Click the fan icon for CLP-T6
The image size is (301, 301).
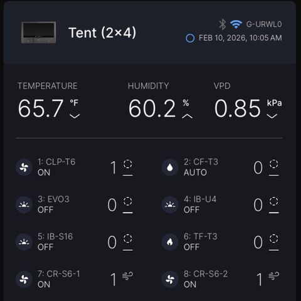point(24,167)
